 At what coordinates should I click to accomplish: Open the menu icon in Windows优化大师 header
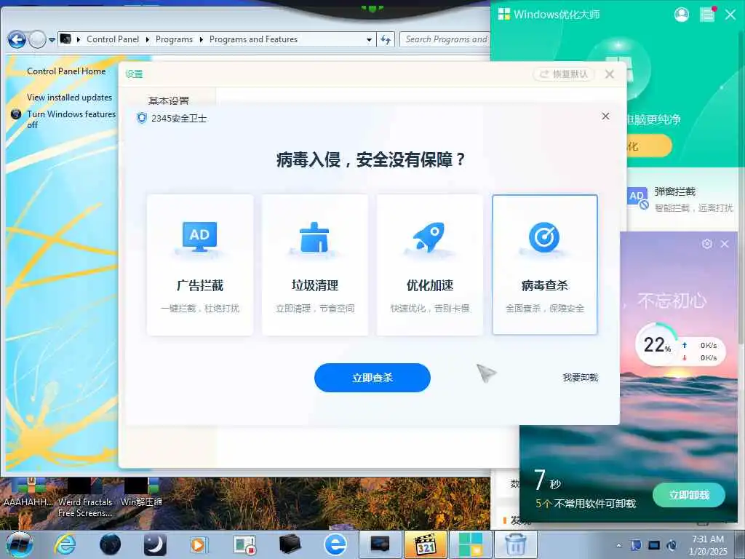pyautogui.click(x=707, y=15)
